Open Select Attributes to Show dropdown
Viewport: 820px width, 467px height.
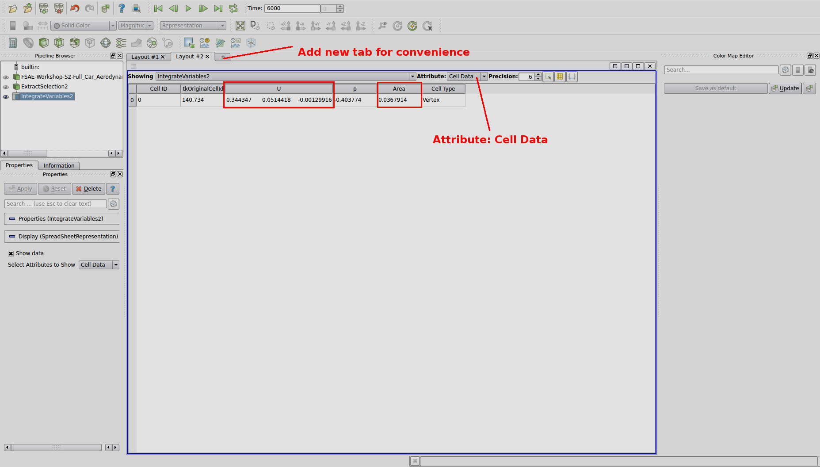(99, 265)
